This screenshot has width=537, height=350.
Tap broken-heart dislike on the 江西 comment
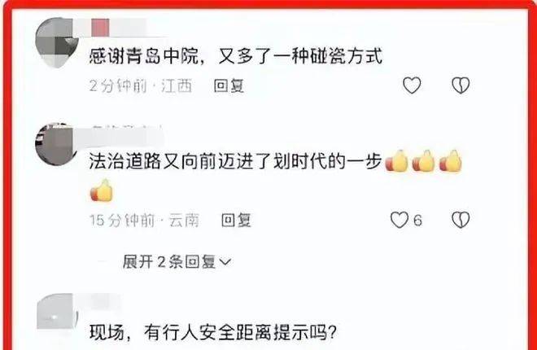pyautogui.click(x=461, y=85)
